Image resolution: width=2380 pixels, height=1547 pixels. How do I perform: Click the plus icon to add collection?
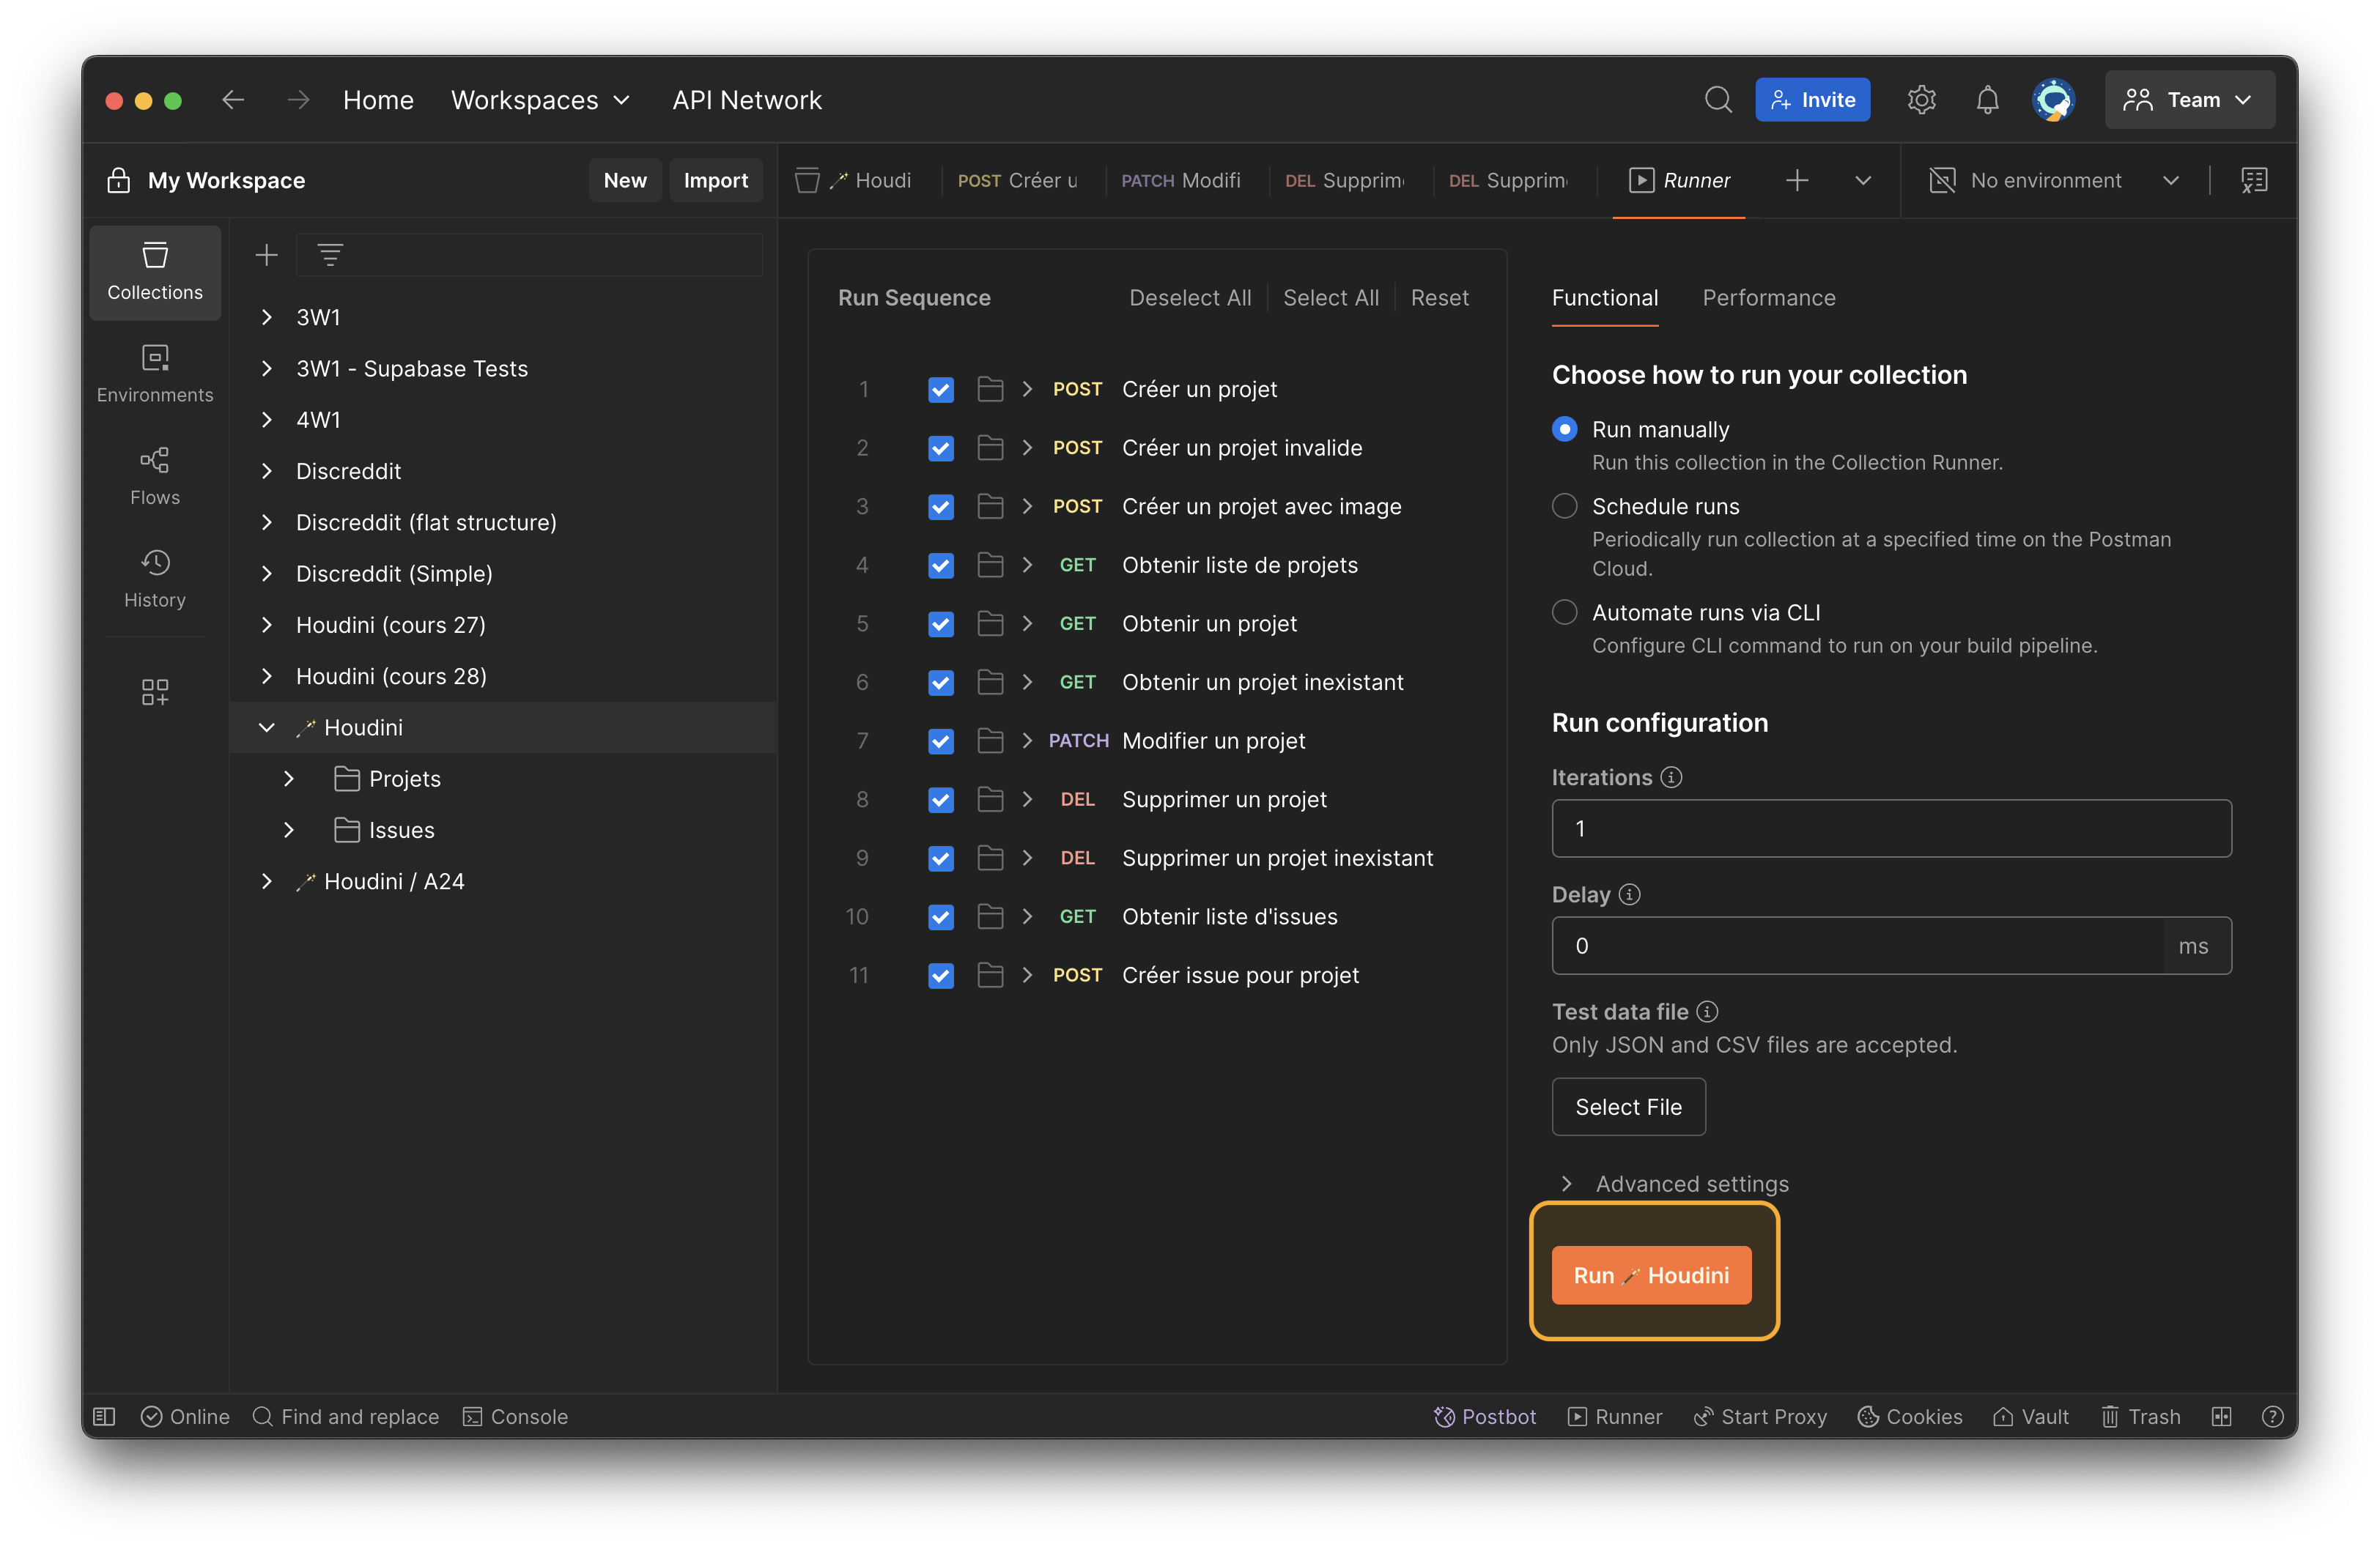pos(266,255)
